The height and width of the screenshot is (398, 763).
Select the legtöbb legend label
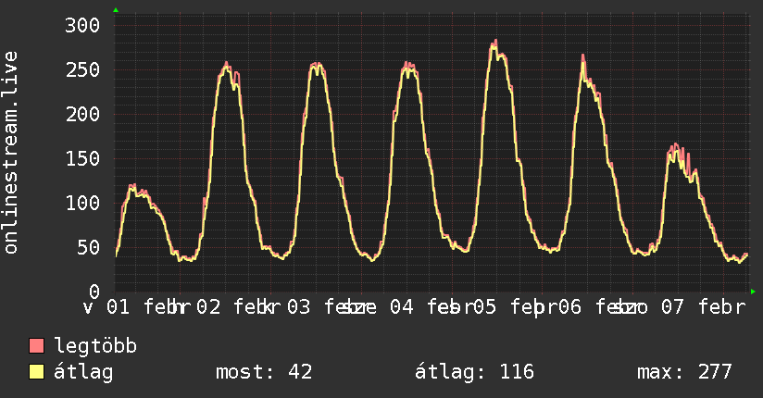(96, 347)
